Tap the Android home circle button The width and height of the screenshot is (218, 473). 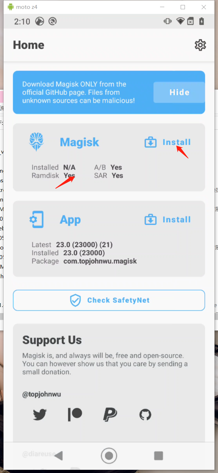click(x=109, y=456)
